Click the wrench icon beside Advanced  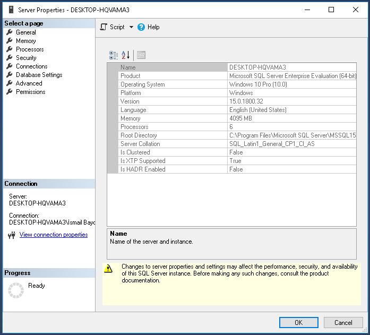[x=10, y=83]
